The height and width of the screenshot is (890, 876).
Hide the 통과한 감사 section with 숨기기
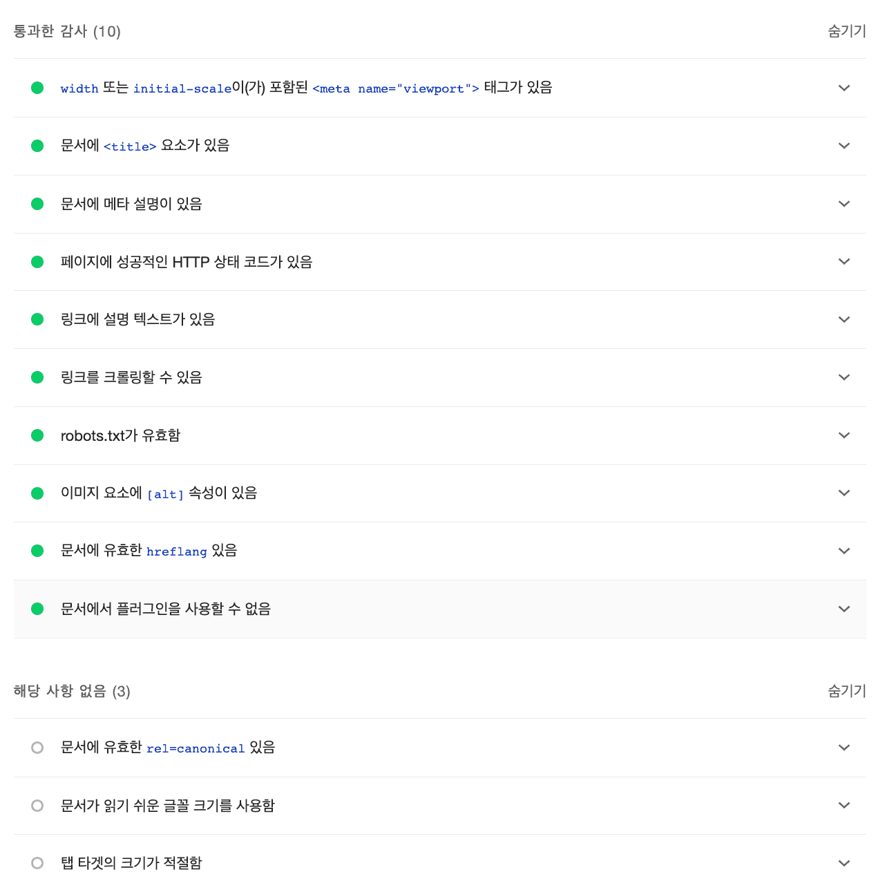[847, 31]
